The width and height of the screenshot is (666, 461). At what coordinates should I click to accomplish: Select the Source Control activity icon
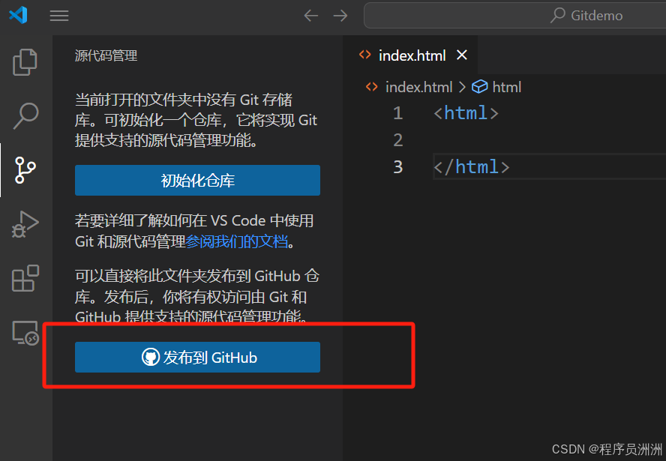[25, 170]
